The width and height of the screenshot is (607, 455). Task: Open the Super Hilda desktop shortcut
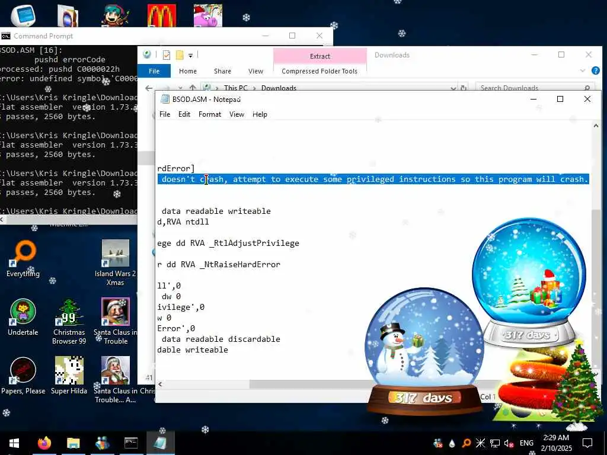click(x=69, y=376)
